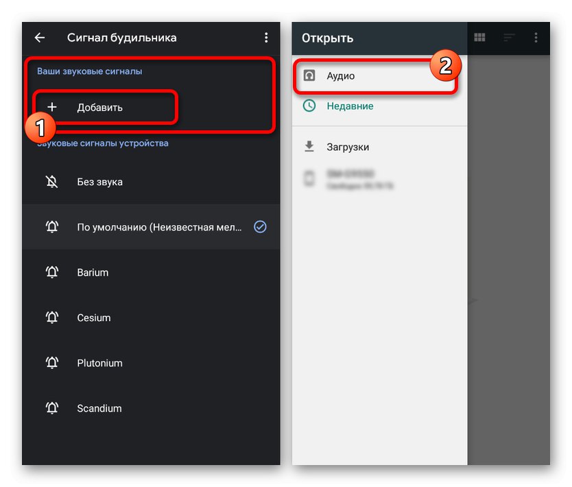The image size is (572, 487).
Task: Tap the bell icon beside Scandium
Action: (52, 408)
